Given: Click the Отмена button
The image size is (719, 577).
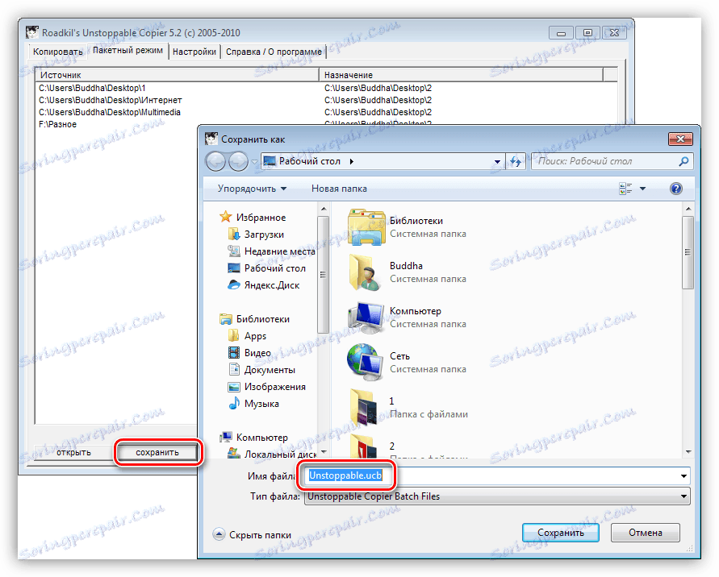Looking at the screenshot, I should [646, 533].
